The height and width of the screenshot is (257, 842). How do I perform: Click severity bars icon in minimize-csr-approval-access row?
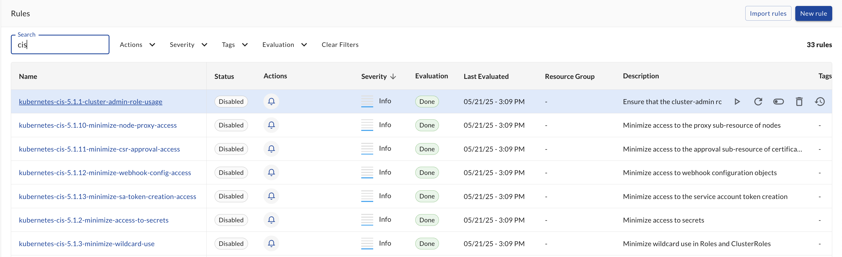tap(367, 148)
